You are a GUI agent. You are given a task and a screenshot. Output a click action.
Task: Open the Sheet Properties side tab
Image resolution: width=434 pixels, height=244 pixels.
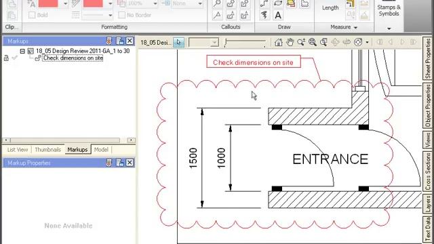tap(428, 58)
